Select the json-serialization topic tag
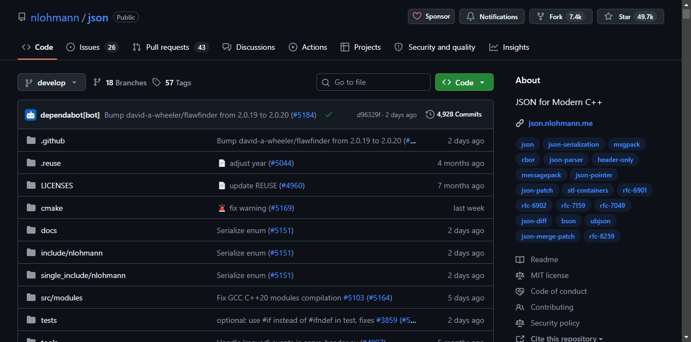 [x=573, y=144]
